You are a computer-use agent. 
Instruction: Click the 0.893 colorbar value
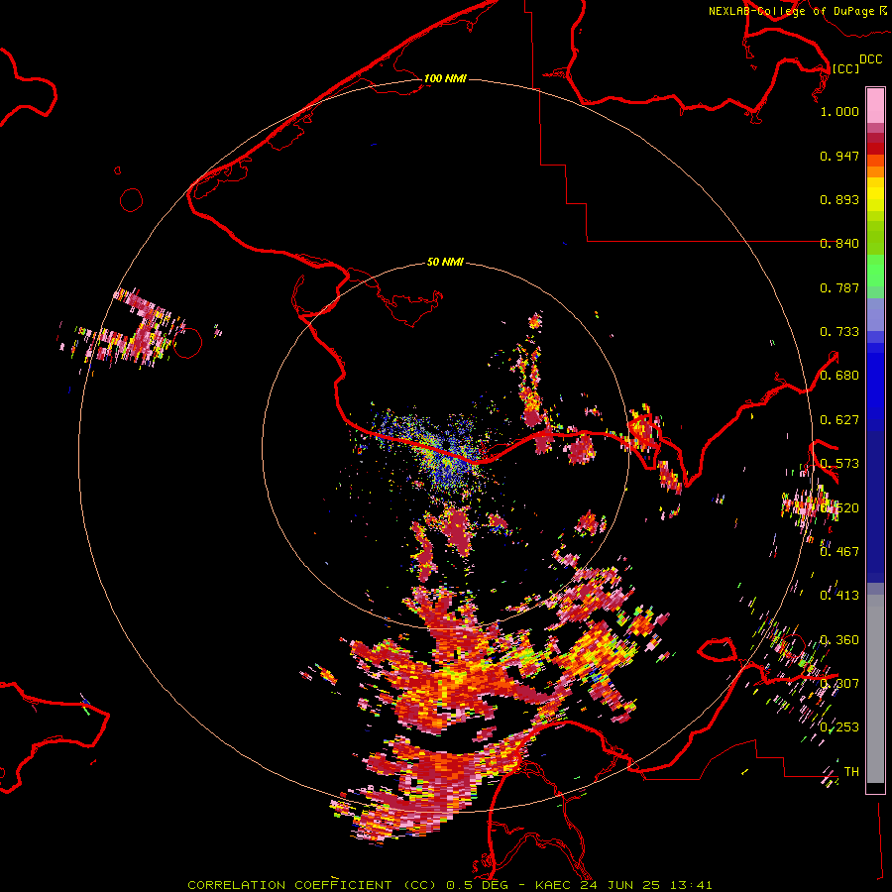(x=839, y=199)
